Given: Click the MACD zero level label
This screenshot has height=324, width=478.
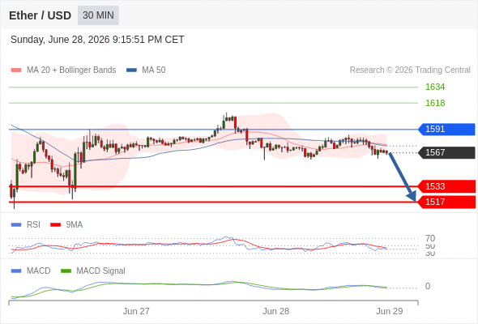Looking at the screenshot, I should 428,286.
